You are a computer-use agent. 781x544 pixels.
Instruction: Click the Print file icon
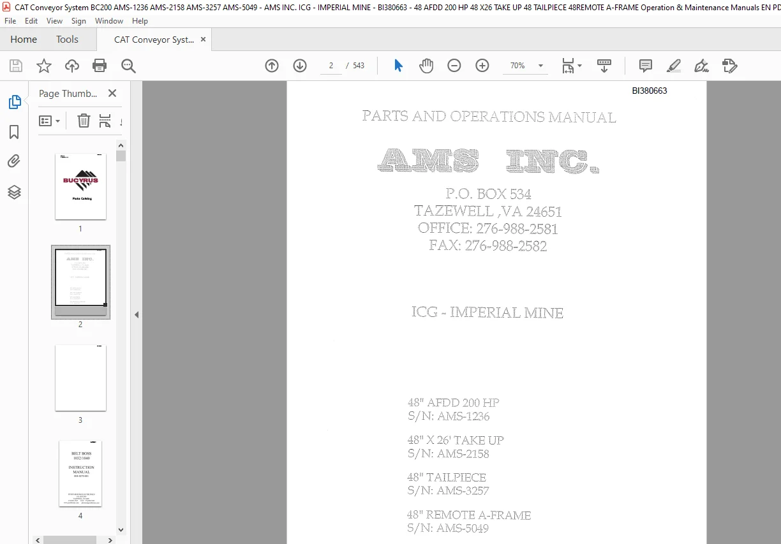point(100,66)
